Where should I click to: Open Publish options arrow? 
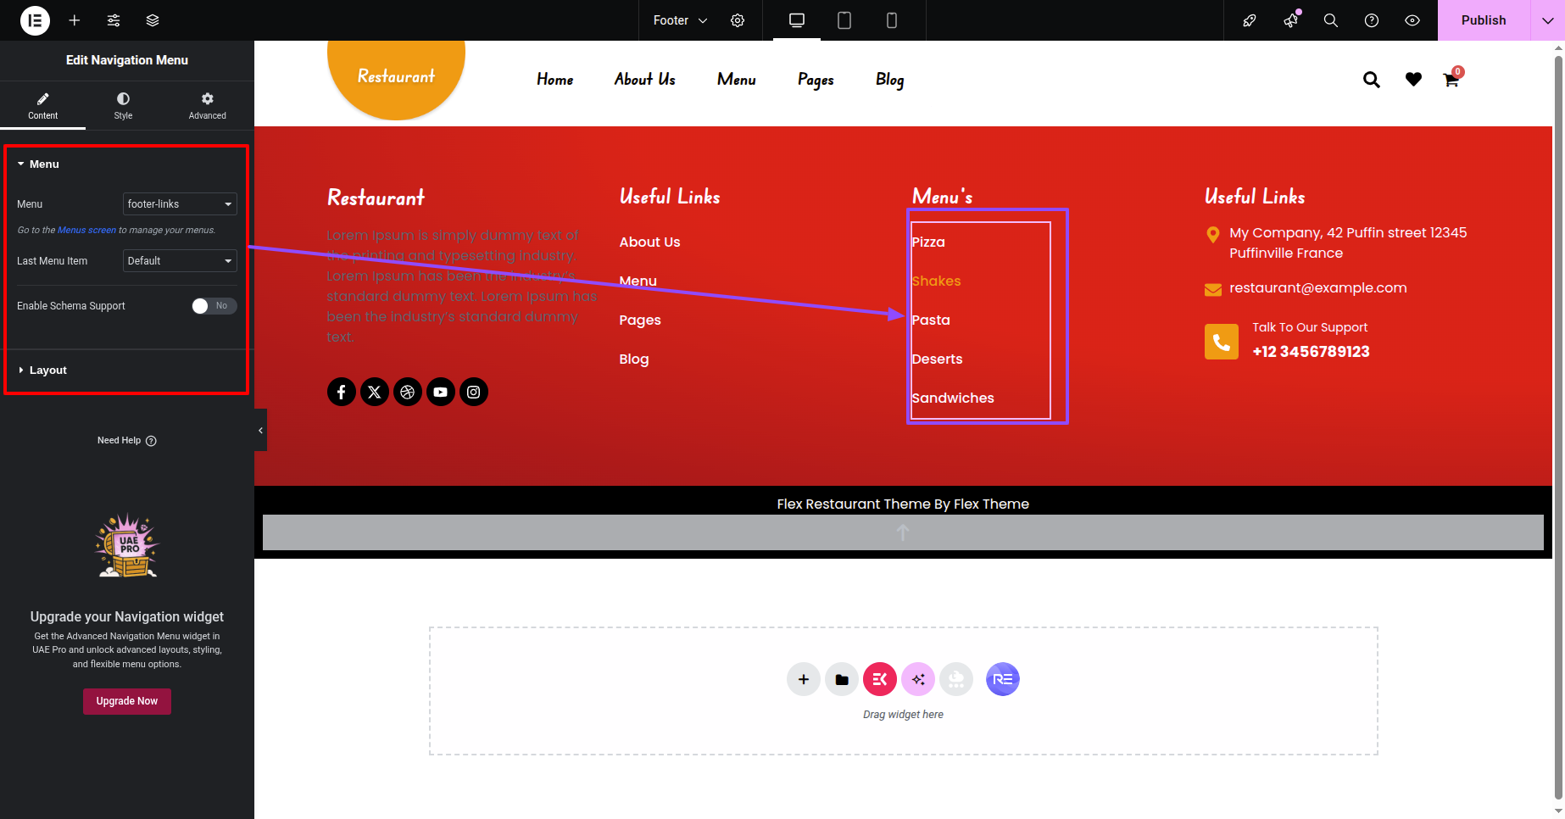coord(1547,20)
